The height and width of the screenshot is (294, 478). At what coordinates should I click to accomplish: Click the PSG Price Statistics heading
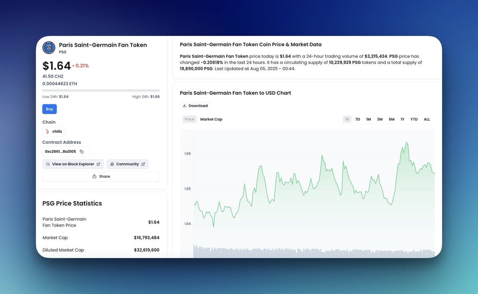click(x=72, y=204)
